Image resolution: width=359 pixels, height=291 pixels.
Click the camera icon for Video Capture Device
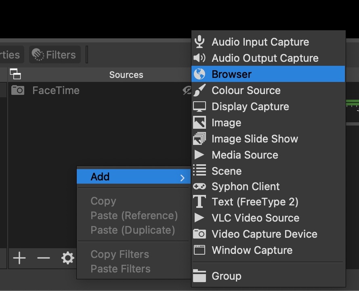coord(199,234)
